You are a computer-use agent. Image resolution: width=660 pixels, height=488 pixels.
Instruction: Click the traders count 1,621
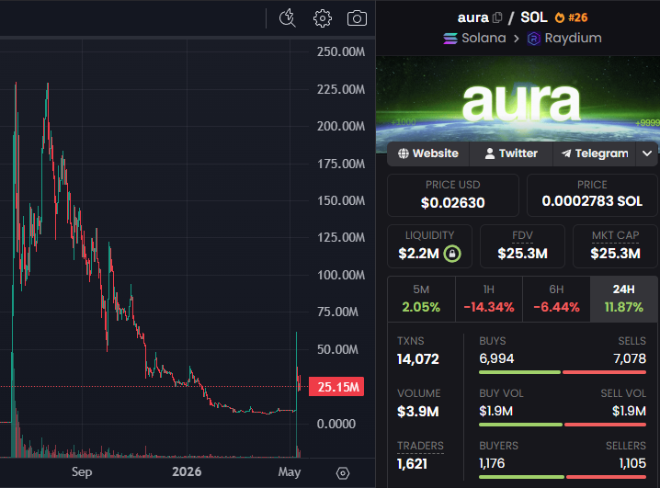[x=412, y=463]
